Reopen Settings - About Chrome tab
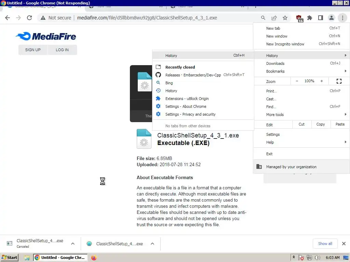This screenshot has height=262, width=350. click(203, 106)
